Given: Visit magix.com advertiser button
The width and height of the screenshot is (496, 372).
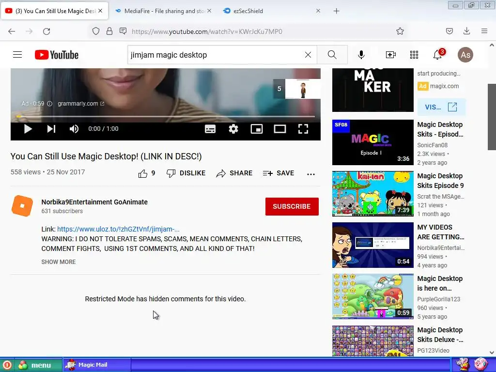Looking at the screenshot, I should click(441, 107).
